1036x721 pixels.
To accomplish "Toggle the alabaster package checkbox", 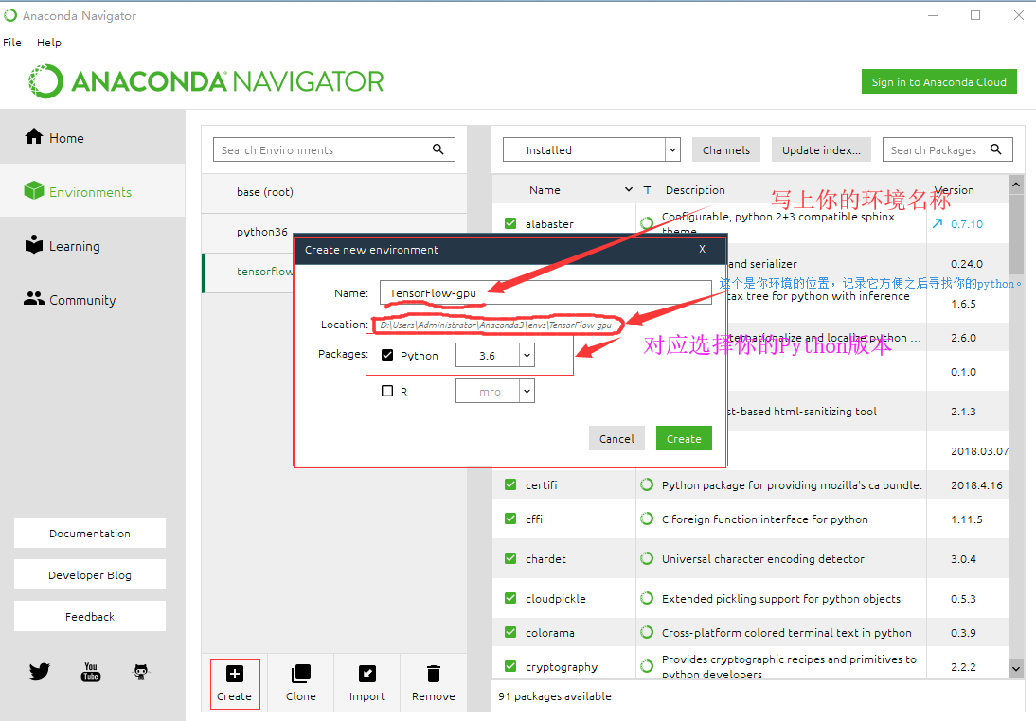I will pos(510,223).
